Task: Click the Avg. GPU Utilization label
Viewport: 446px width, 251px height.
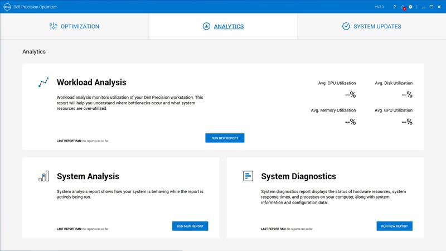Action: point(394,110)
